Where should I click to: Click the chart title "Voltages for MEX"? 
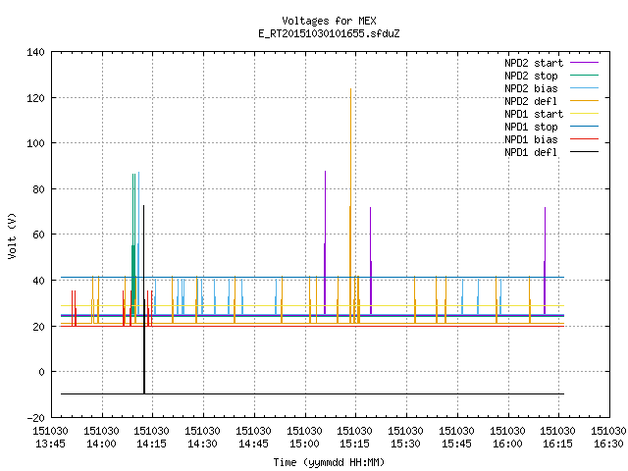point(329,21)
